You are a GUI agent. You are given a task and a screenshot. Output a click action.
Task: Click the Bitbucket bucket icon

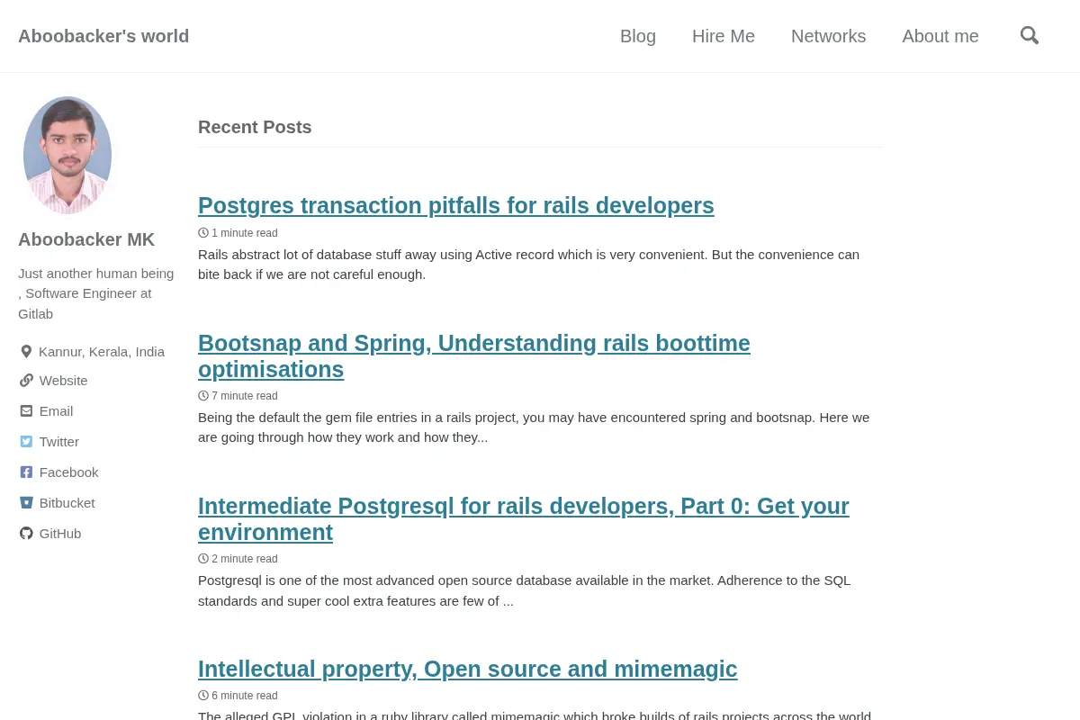click(26, 502)
